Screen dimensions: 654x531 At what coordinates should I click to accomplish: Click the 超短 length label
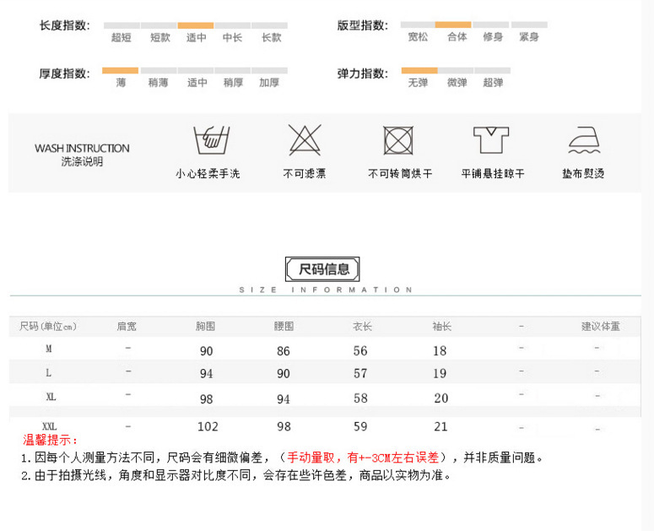(122, 37)
